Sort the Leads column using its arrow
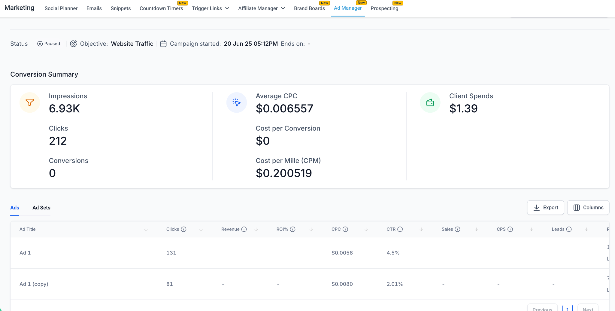615x311 pixels. pyautogui.click(x=586, y=229)
